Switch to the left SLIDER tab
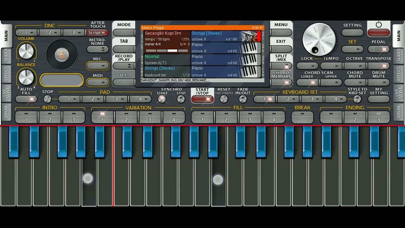 coord(6,55)
